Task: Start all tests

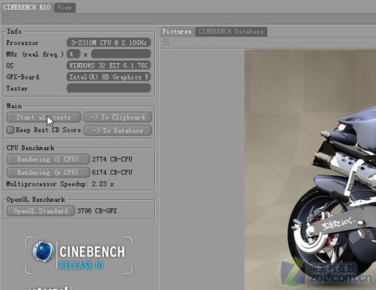Action: point(44,117)
